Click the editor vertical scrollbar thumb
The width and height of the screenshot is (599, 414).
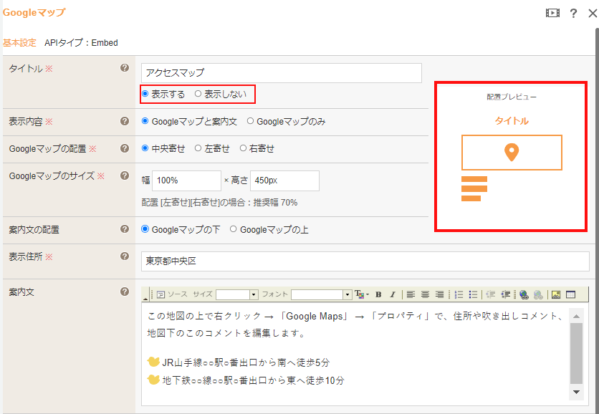pyautogui.click(x=577, y=353)
